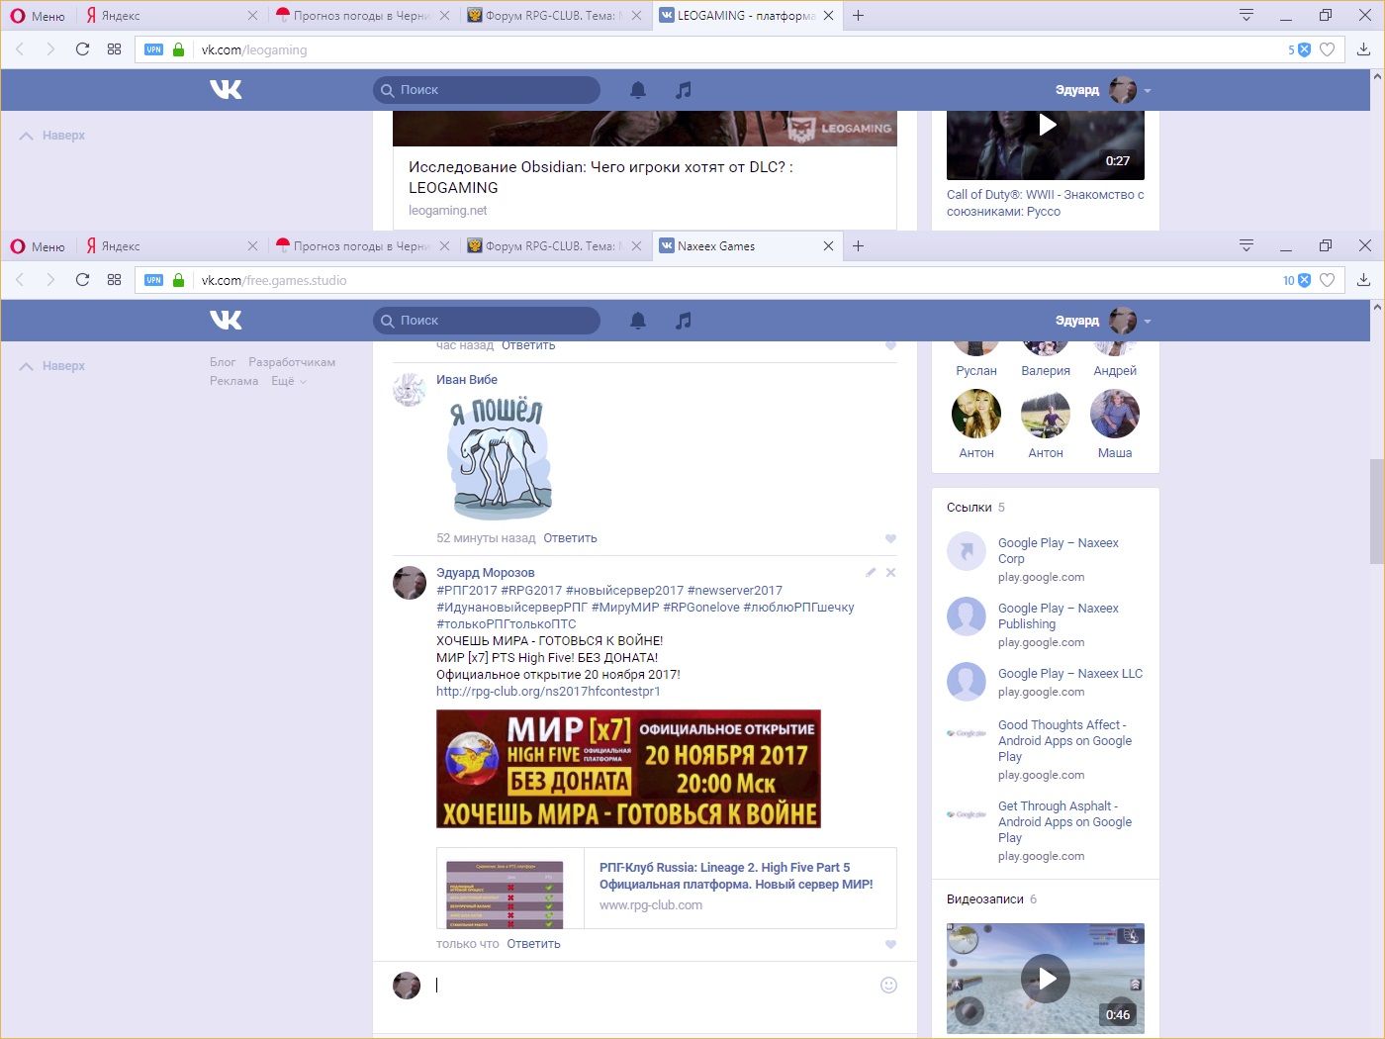Open the emoji picker in the comment box
This screenshot has height=1039, width=1385.
(888, 985)
